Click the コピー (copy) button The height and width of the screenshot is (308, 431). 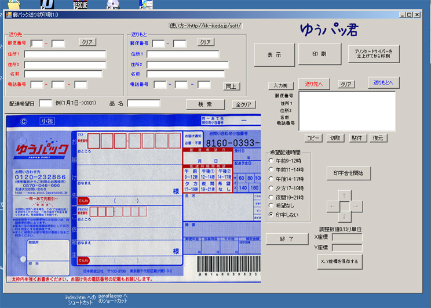[x=313, y=138]
